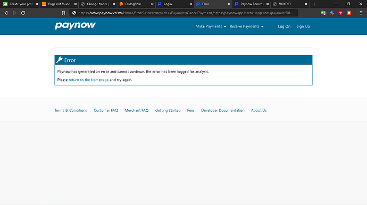Open the red blocker extension icon
Viewport: 367px width, 205px height.
coord(340,13)
